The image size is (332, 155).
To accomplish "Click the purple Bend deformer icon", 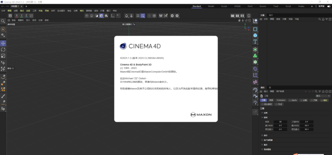I will [255, 69].
